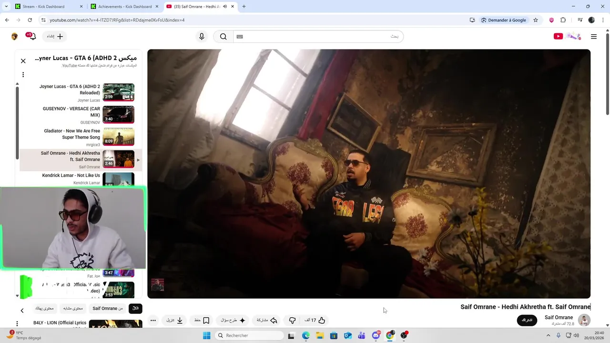Focus the YouTube search box

[x=318, y=36]
